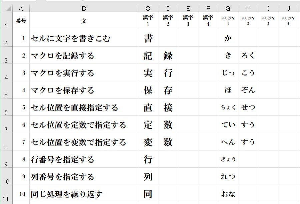Select column E header
Viewport: 300px width, 204px height.
click(x=188, y=8)
